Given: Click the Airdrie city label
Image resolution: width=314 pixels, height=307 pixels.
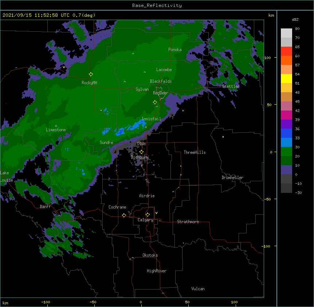Looking at the screenshot, I should [147, 196].
